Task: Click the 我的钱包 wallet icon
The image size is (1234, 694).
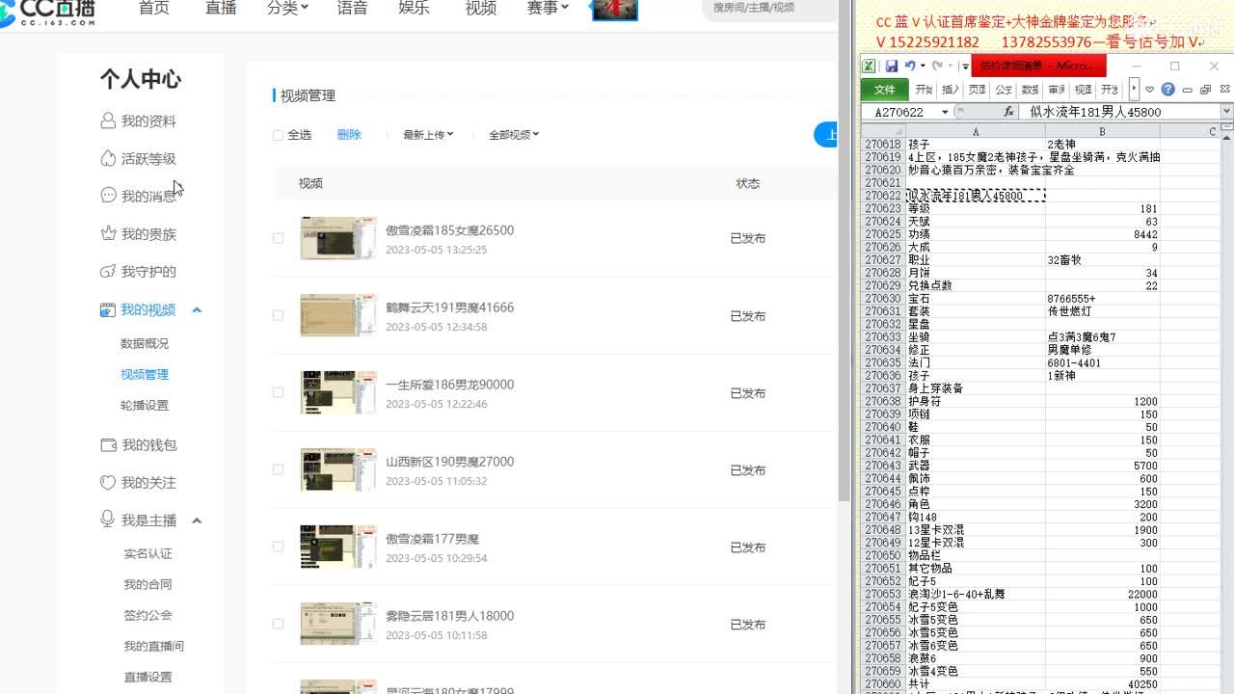Action: (109, 444)
